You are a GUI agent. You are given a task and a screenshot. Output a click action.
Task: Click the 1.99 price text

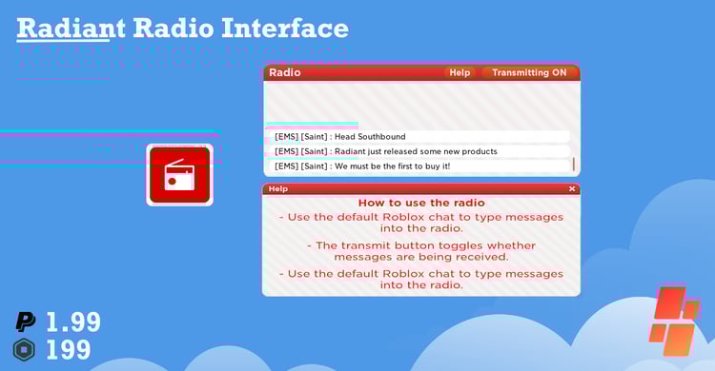73,322
